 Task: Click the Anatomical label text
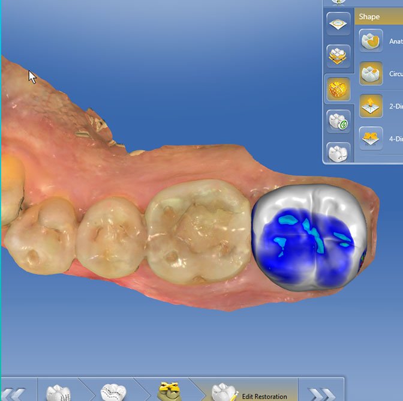396,41
